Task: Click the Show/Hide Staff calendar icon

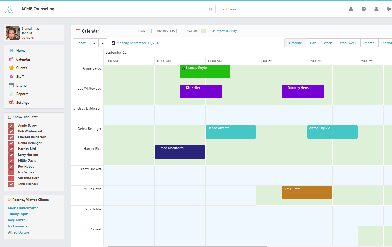Action: click(x=9, y=117)
